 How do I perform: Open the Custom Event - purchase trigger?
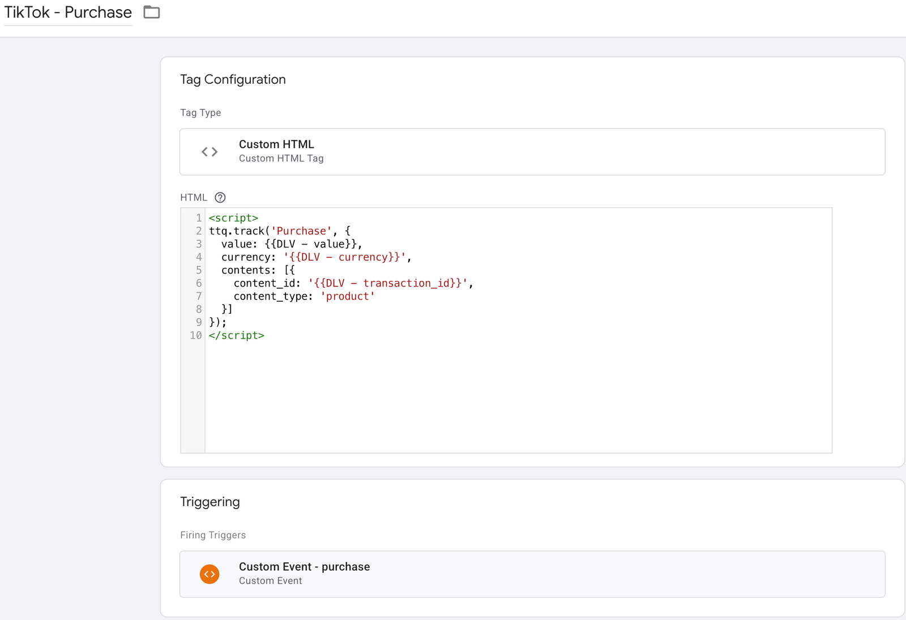coord(532,574)
